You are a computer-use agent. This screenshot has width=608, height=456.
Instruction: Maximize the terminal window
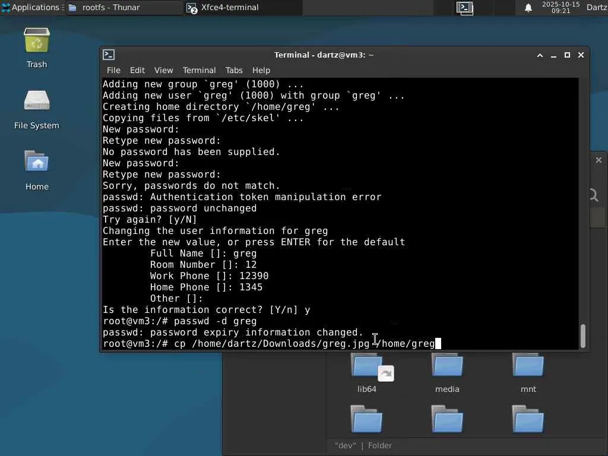(567, 55)
